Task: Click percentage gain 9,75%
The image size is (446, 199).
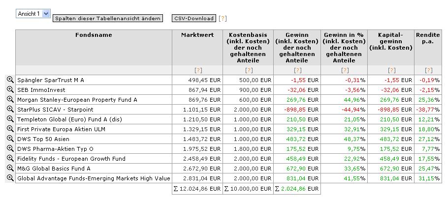Action: [x=356, y=149]
